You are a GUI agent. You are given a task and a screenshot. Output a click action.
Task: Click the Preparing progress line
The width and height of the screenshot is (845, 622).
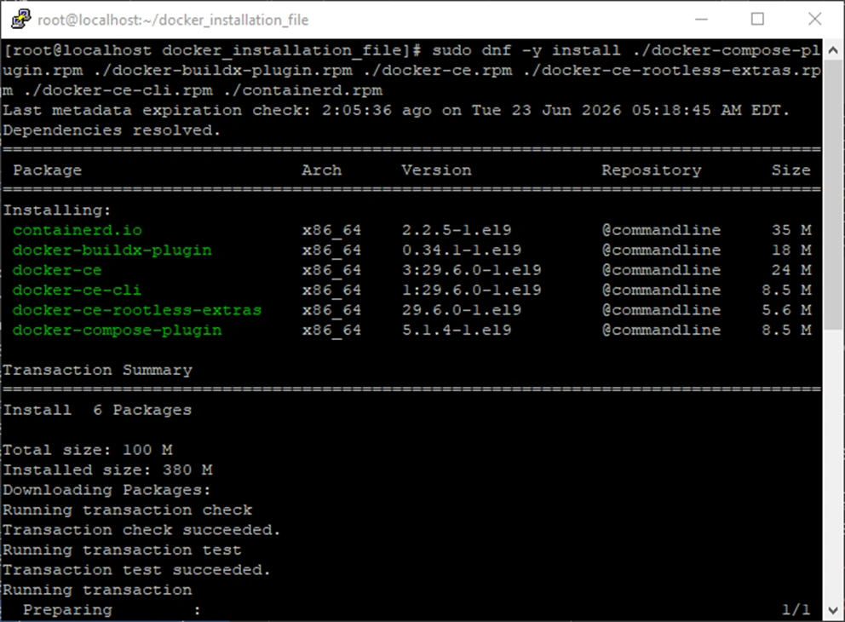(112, 609)
